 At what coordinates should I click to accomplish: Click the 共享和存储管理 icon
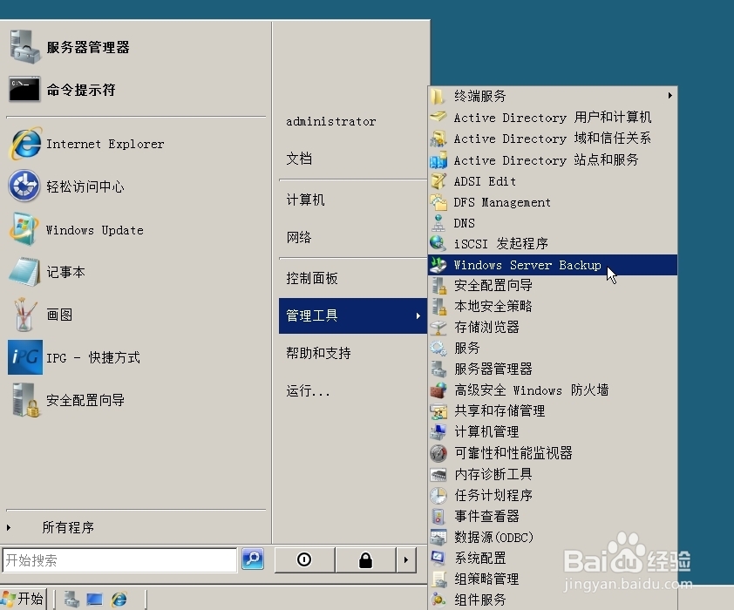(438, 410)
